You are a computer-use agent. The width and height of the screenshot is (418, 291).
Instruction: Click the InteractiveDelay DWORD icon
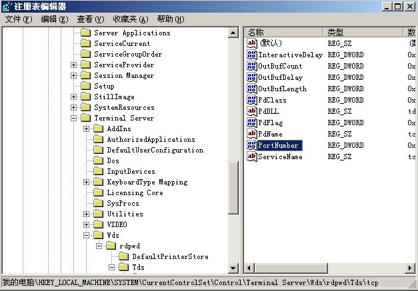(x=252, y=55)
